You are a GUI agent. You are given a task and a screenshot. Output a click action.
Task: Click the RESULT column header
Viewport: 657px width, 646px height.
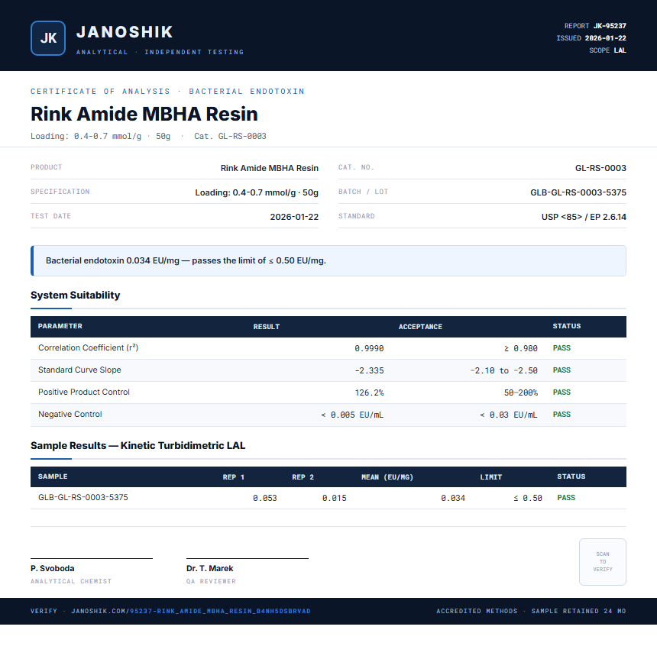pos(267,327)
